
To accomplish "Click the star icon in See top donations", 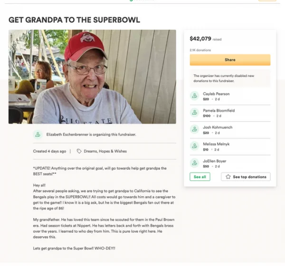I will (x=228, y=177).
